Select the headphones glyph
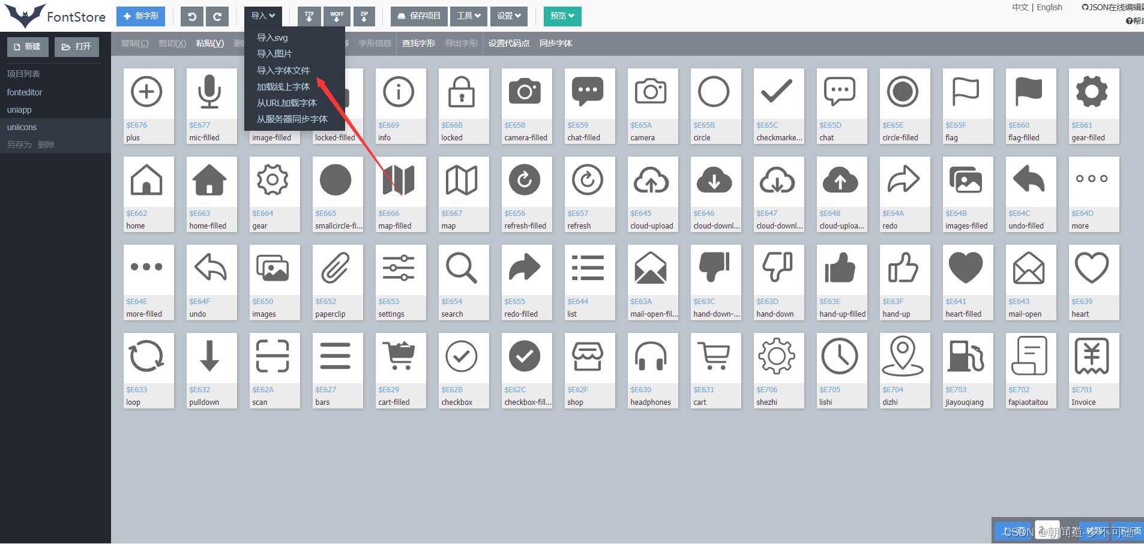The height and width of the screenshot is (544, 1144). (x=653, y=371)
